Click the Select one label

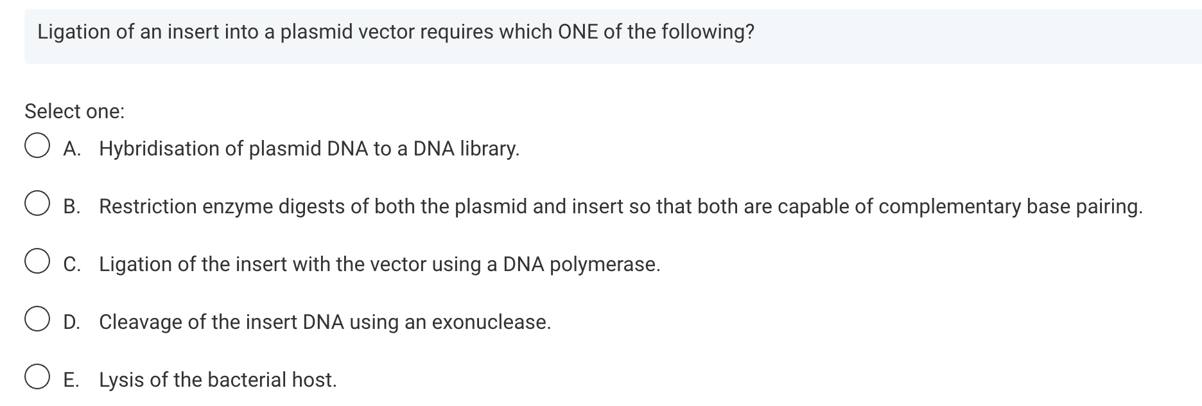[74, 111]
